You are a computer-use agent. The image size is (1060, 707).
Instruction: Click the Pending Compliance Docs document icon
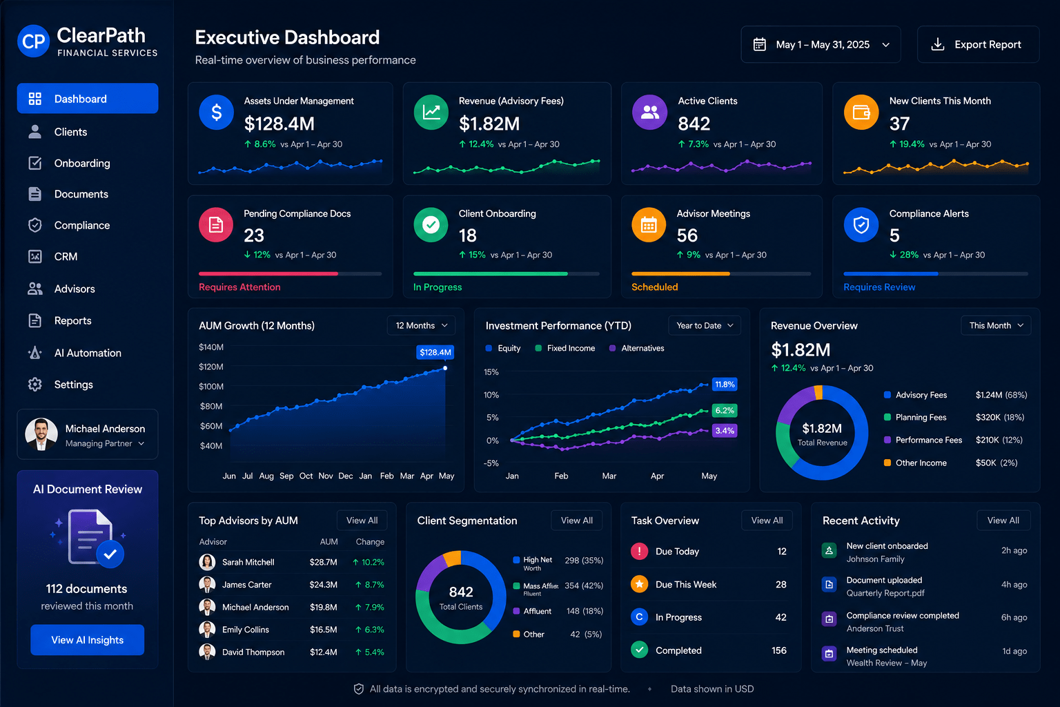pyautogui.click(x=216, y=225)
